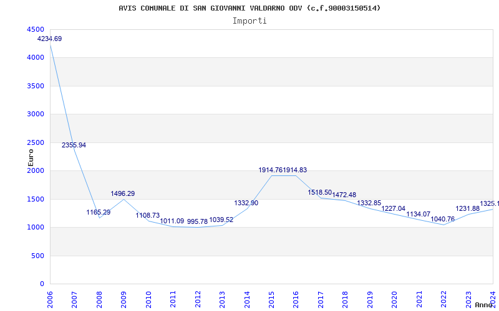The height and width of the screenshot is (311, 499).
Task: Select the 2000 y-axis tick value
Action: click(36, 171)
